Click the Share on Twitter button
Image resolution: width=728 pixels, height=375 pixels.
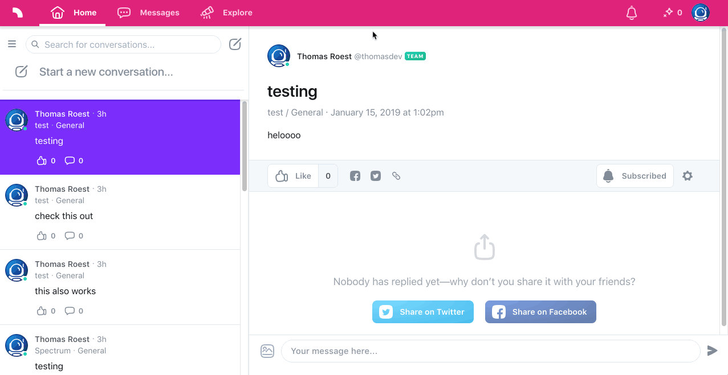point(423,312)
